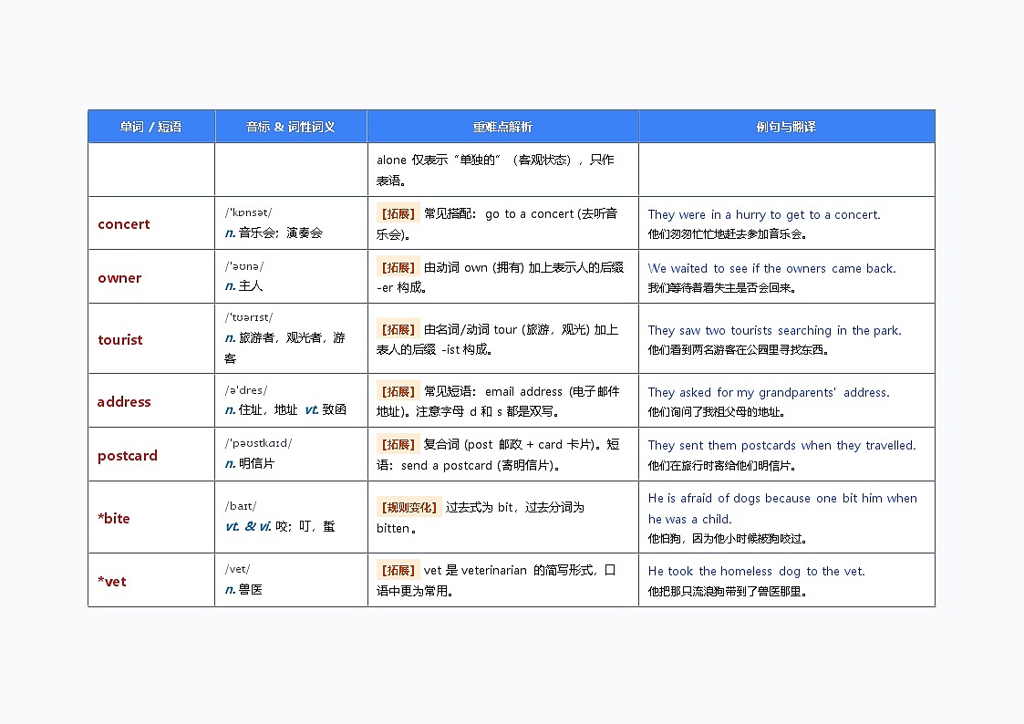Click translation 他们匆匆忙忙地赶去参加音乐会

[x=728, y=234]
